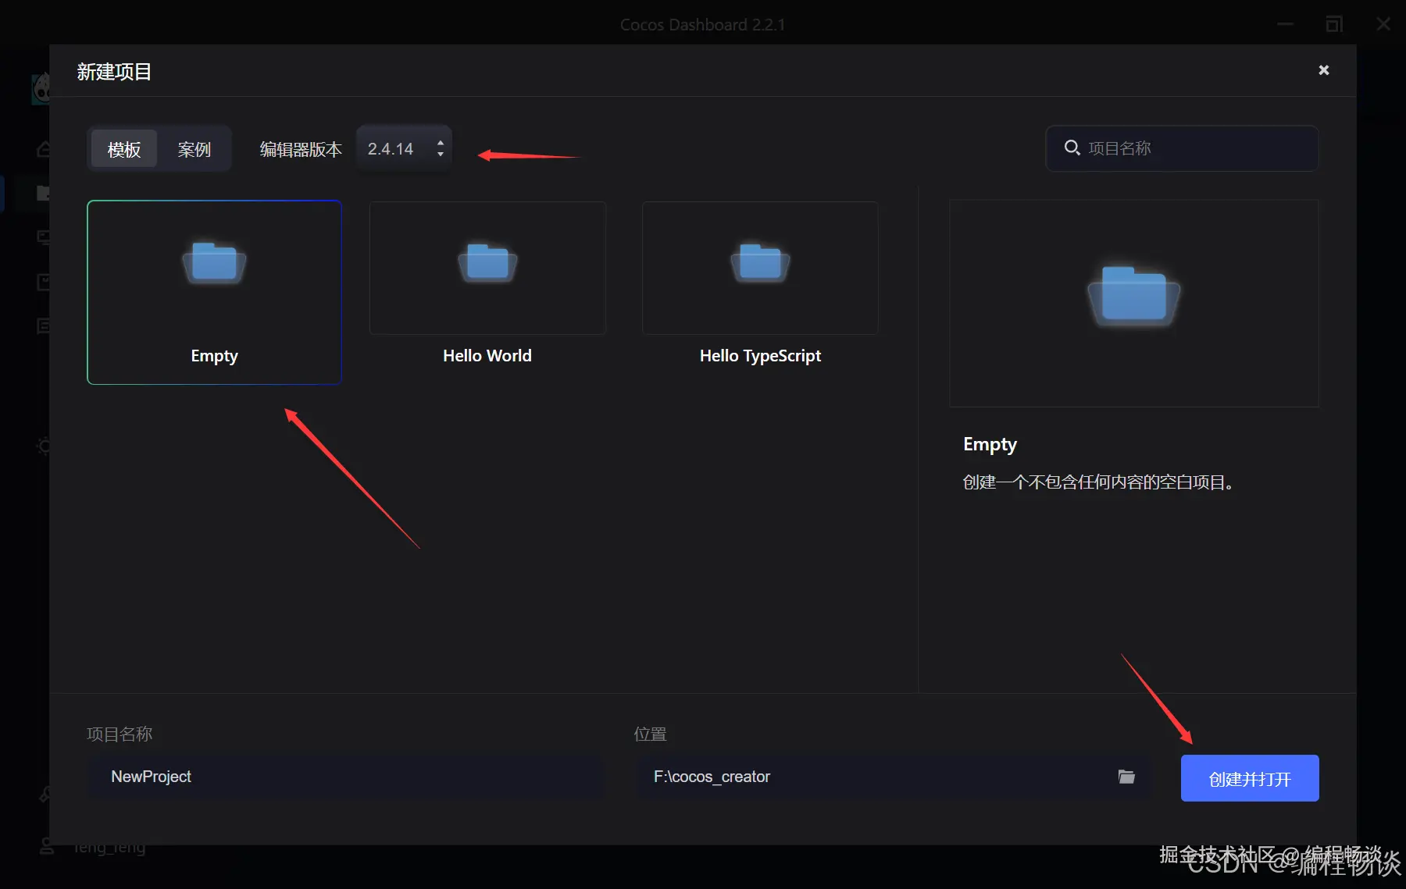Screen dimensions: 1406x889
Task: Browse for folder with the location icon
Action: 1126,777
